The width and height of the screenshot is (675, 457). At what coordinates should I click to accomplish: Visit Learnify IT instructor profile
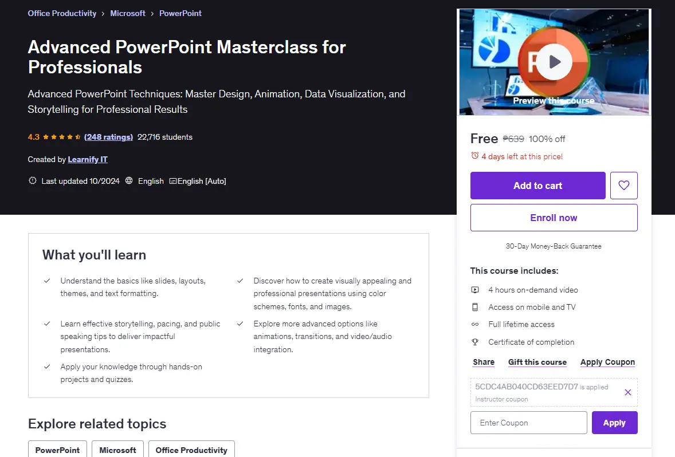pyautogui.click(x=88, y=159)
